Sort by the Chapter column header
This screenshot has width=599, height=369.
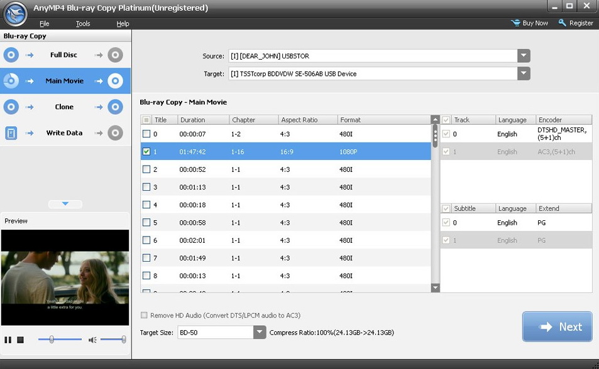(254, 120)
